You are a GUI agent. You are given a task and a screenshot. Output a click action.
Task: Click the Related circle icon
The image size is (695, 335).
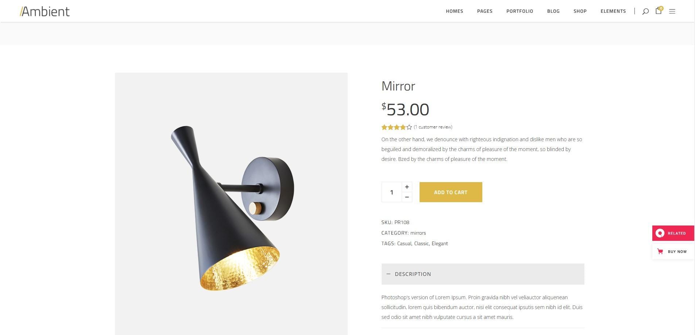[x=660, y=233]
